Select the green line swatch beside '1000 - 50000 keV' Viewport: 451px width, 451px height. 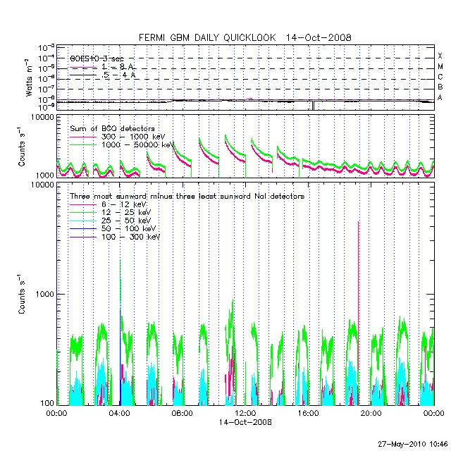tap(83, 145)
